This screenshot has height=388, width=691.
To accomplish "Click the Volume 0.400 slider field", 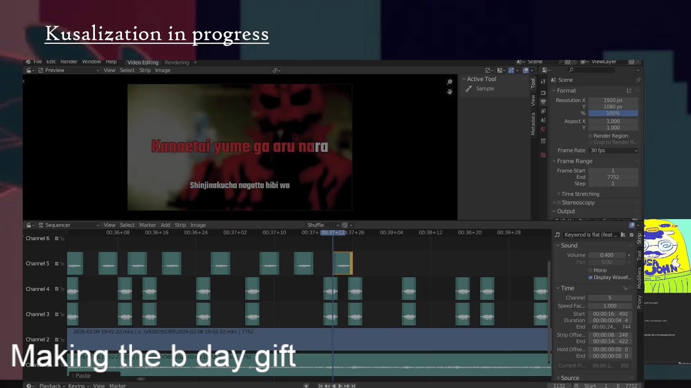I will click(607, 255).
